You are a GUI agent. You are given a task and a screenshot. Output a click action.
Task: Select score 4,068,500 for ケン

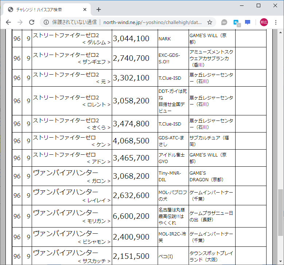click(131, 141)
